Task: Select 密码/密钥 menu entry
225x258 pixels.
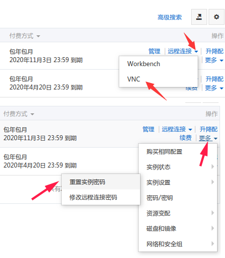Action: click(159, 198)
